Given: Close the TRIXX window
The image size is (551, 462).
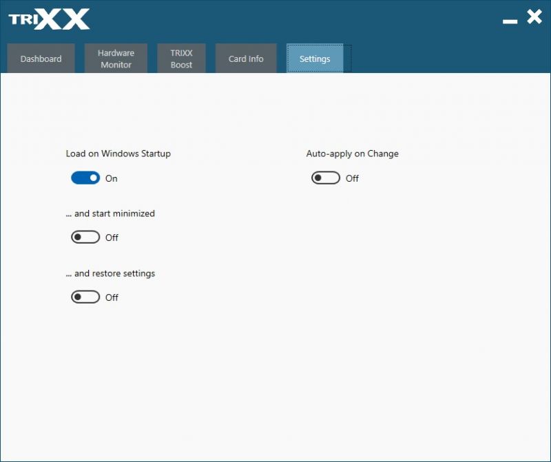Looking at the screenshot, I should pos(534,17).
